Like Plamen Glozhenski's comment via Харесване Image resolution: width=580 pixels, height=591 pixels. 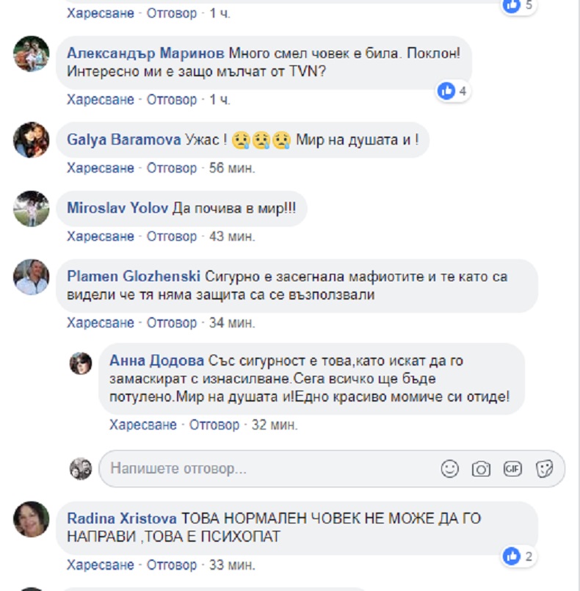(101, 323)
